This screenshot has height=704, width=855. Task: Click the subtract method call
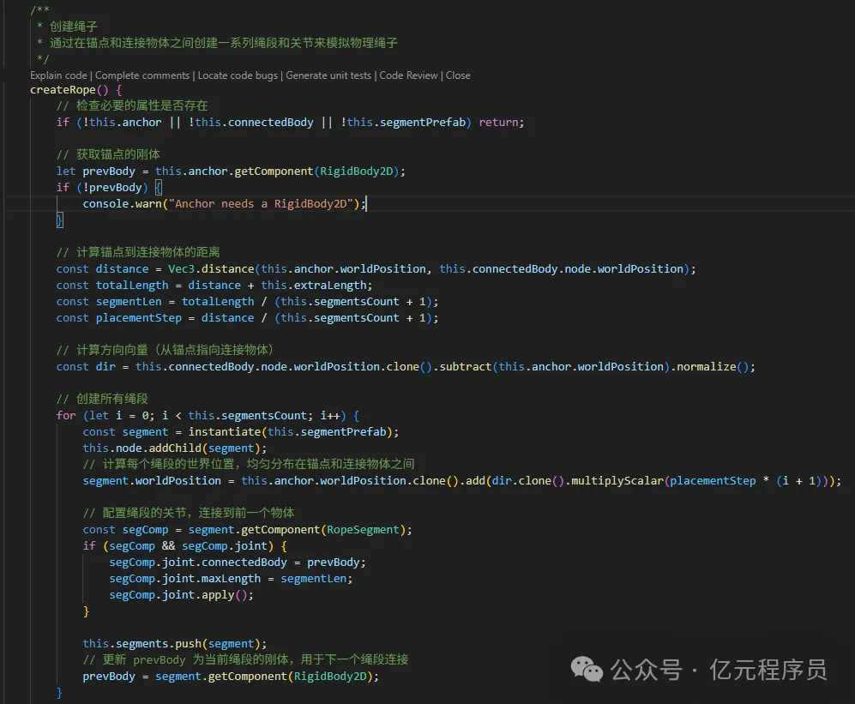pos(465,367)
